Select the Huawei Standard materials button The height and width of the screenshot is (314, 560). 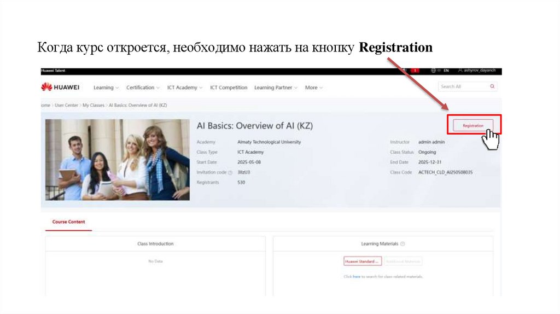click(x=363, y=261)
